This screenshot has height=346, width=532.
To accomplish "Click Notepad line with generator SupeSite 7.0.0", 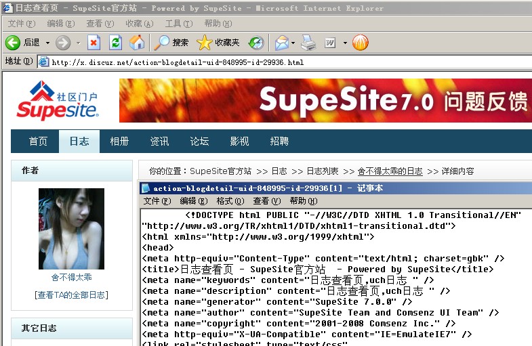I will (277, 302).
